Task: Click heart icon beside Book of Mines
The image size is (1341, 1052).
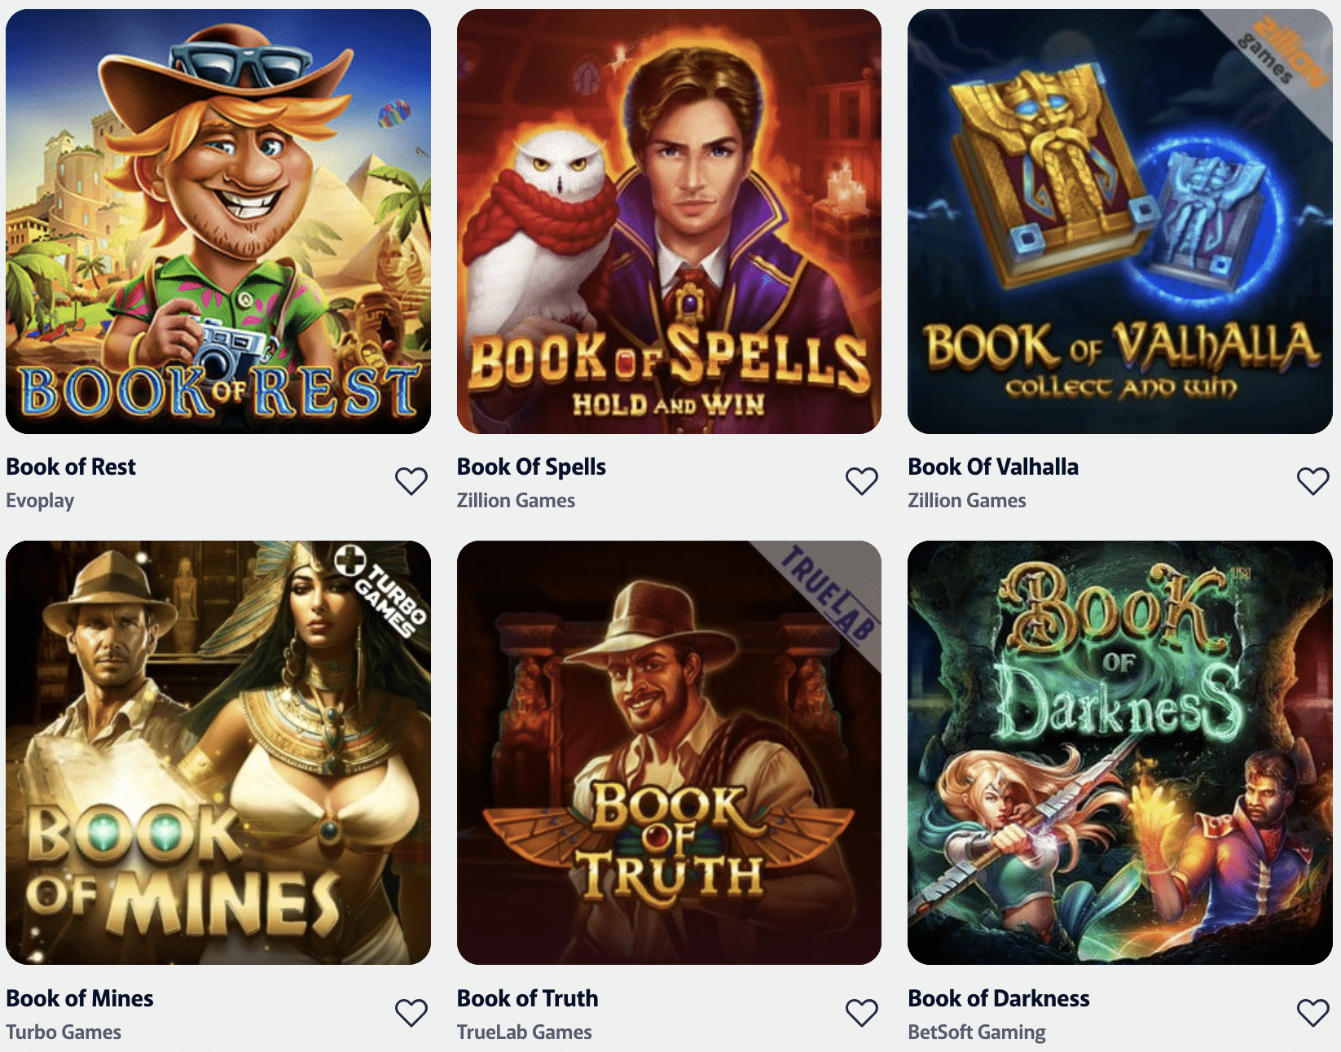Action: (x=411, y=1013)
